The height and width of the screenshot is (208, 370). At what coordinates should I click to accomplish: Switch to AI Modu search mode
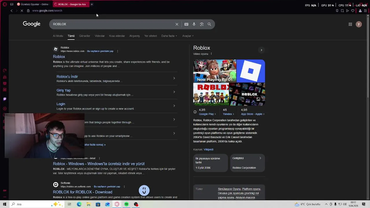point(58,36)
